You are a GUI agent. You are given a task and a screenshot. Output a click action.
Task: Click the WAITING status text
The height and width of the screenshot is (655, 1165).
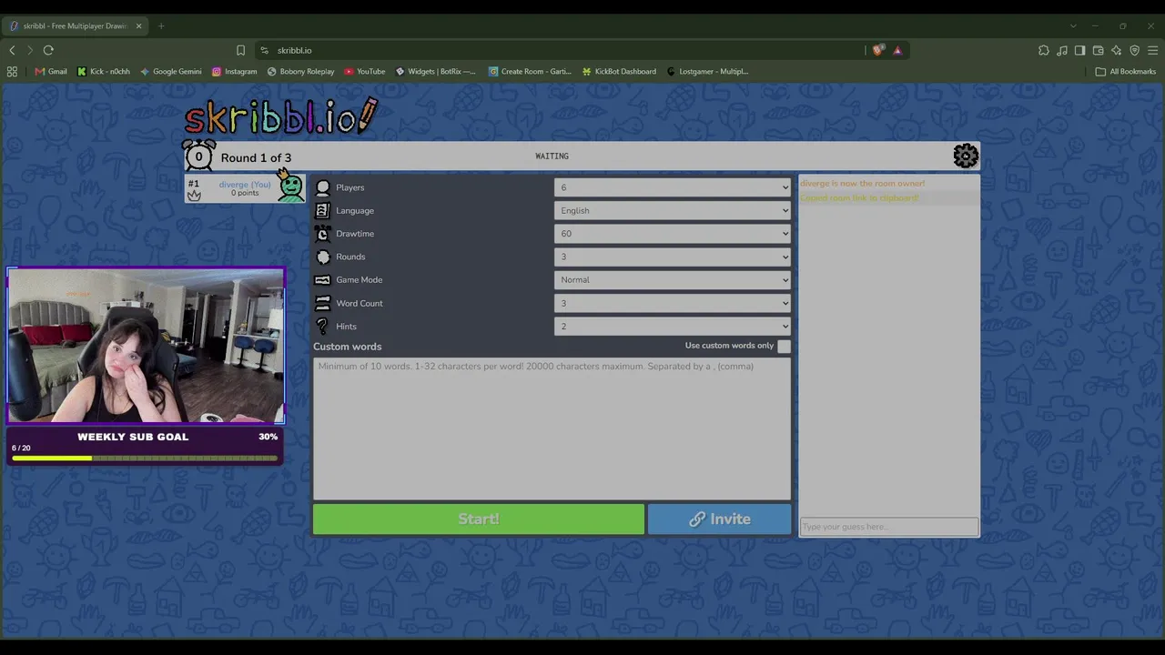[x=552, y=156]
